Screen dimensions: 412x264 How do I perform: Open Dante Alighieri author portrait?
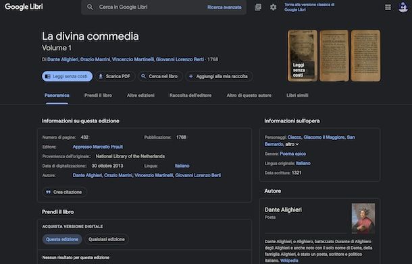363,218
